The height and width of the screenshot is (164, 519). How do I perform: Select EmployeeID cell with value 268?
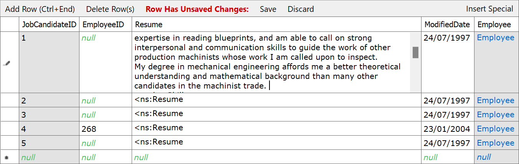pyautogui.click(x=106, y=129)
